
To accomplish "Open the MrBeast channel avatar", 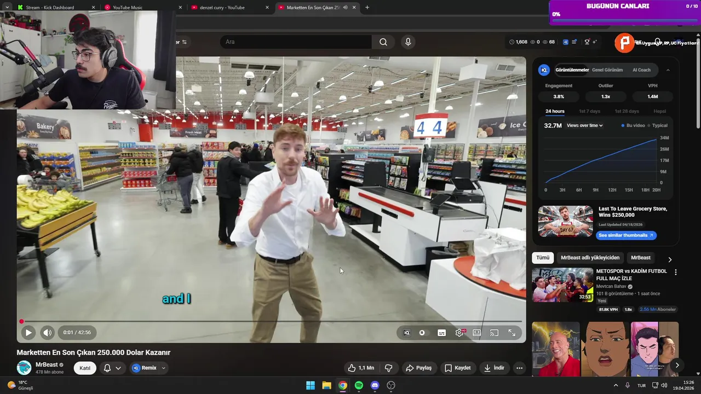I will tap(24, 368).
